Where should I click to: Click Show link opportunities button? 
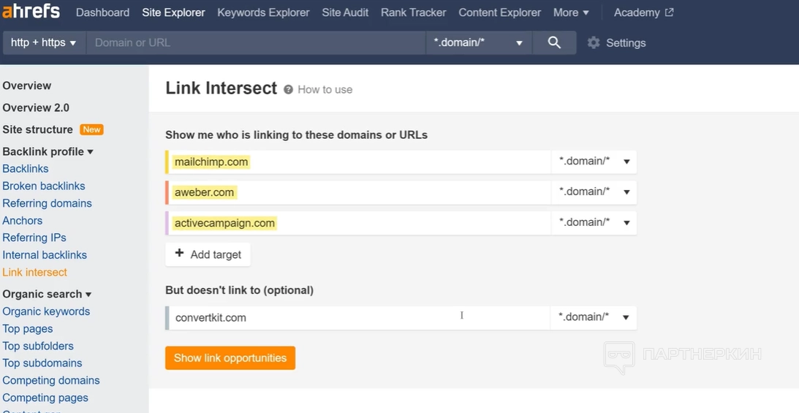click(x=230, y=358)
